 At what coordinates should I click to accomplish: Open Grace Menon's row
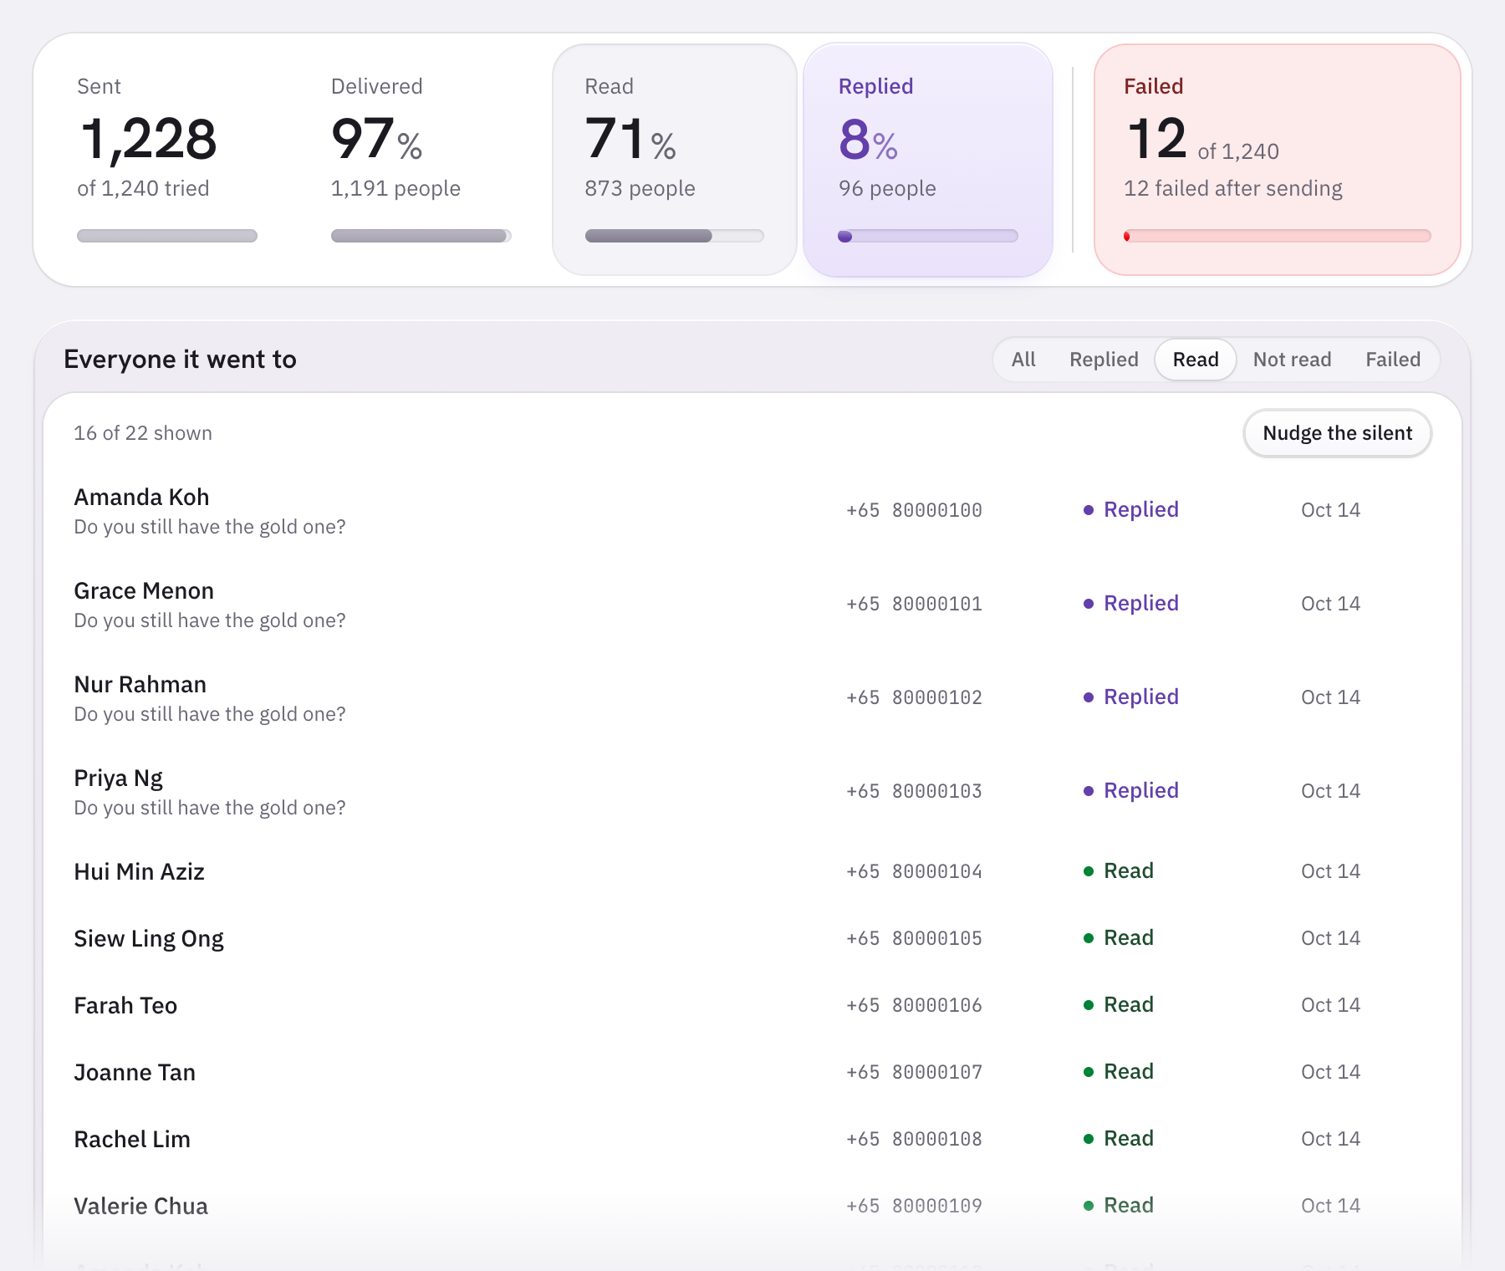(x=752, y=604)
